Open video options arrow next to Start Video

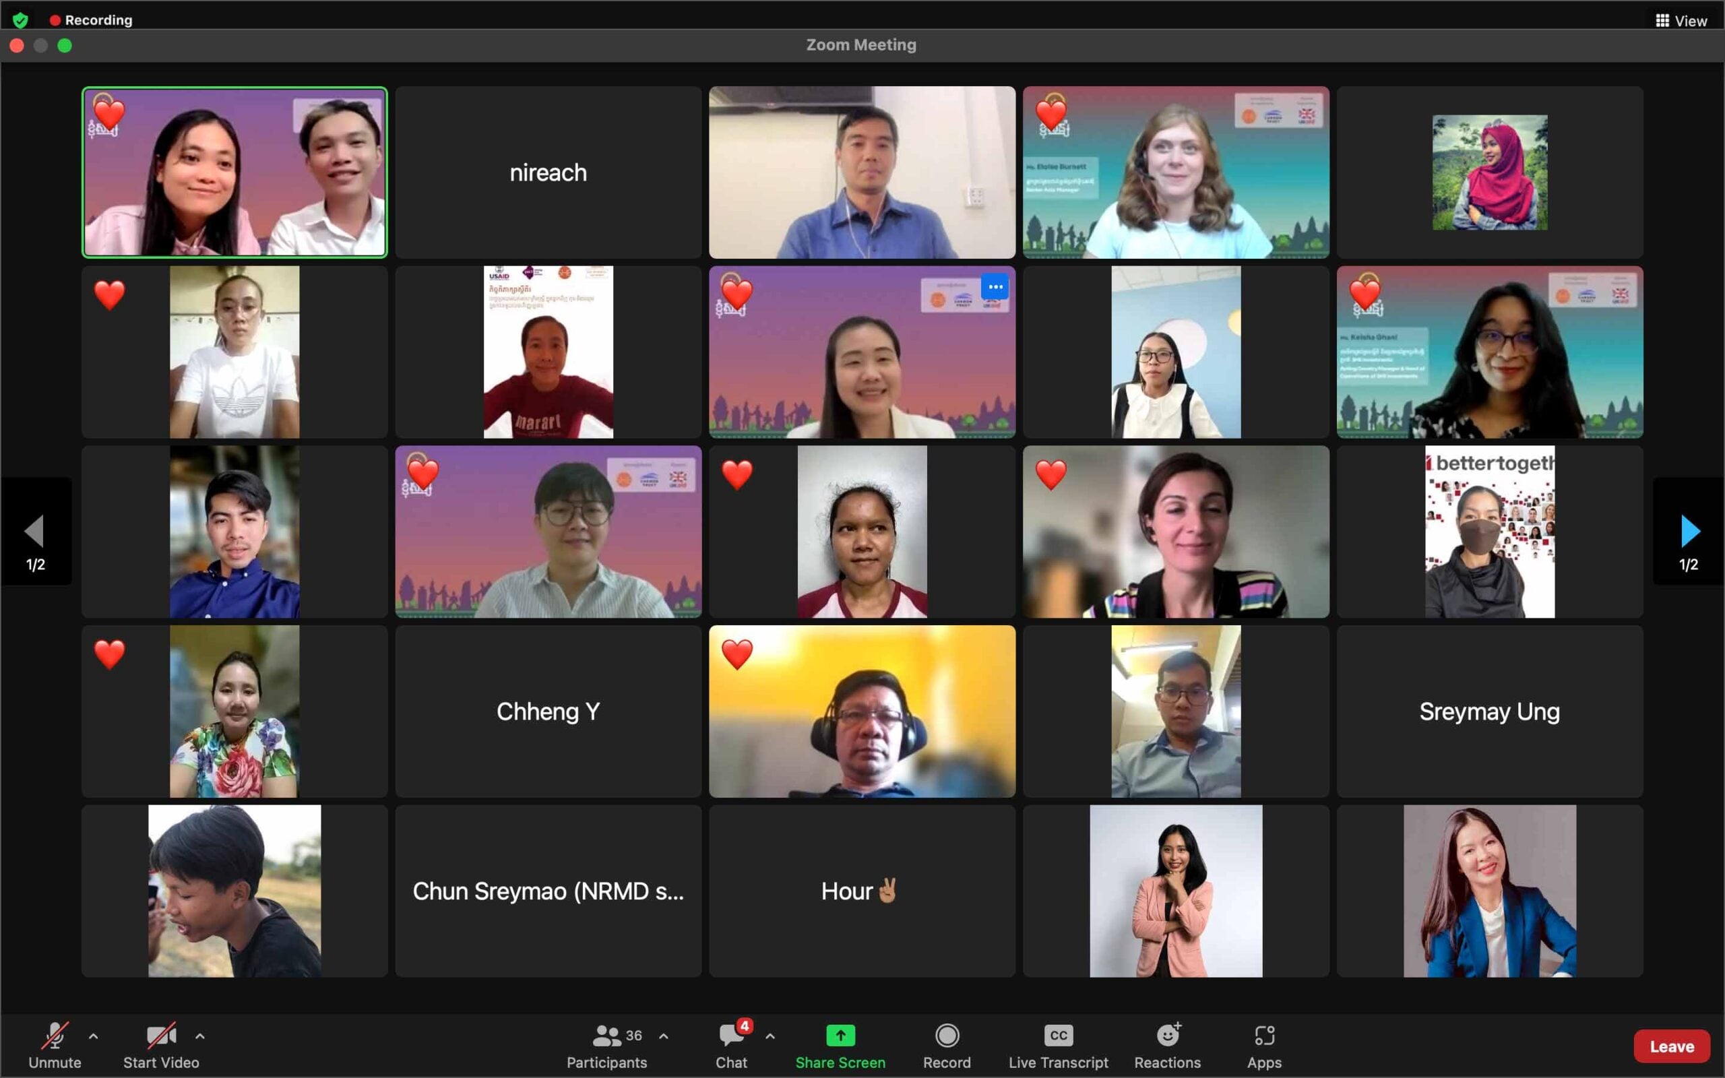tap(200, 1036)
